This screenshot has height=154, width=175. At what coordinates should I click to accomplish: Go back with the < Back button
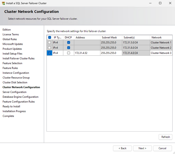pos(123,148)
